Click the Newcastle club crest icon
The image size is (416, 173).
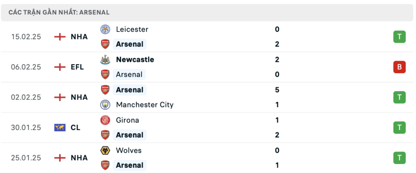(x=105, y=59)
